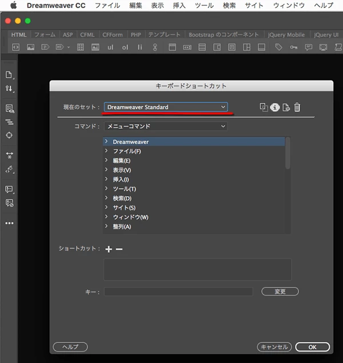Expand the Dreamweaver command group
Image resolution: width=343 pixels, height=363 pixels.
tap(106, 141)
